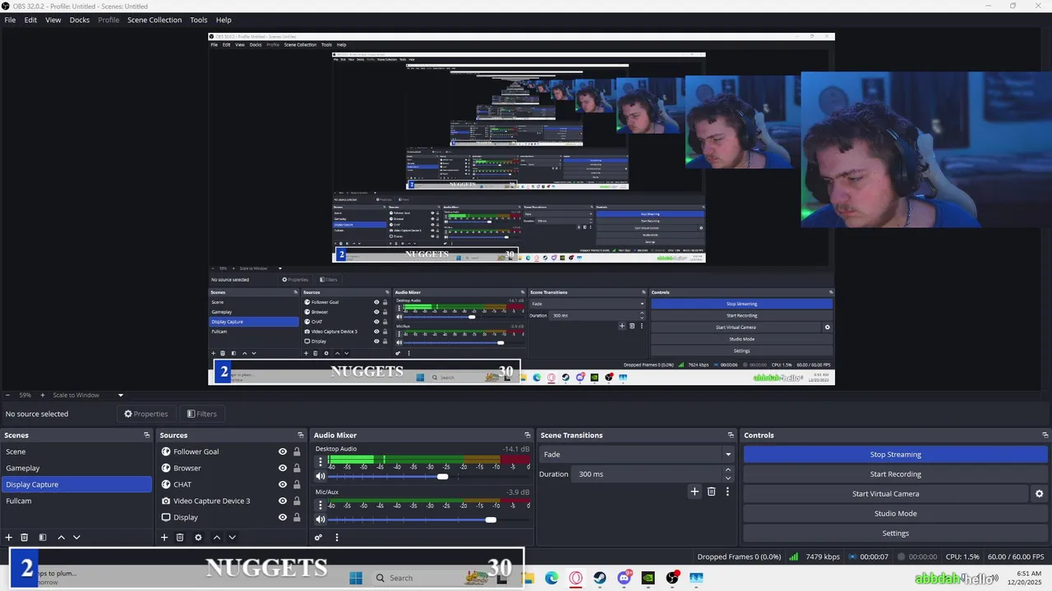The image size is (1052, 591).
Task: Add a new source with the plus icon
Action: pyautogui.click(x=164, y=537)
